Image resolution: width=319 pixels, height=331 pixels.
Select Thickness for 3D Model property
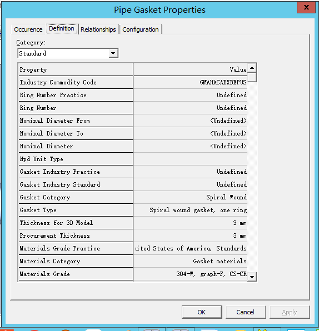click(76, 223)
